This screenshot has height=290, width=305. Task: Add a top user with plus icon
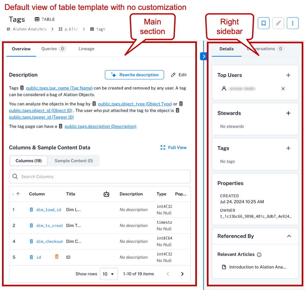[288, 75]
